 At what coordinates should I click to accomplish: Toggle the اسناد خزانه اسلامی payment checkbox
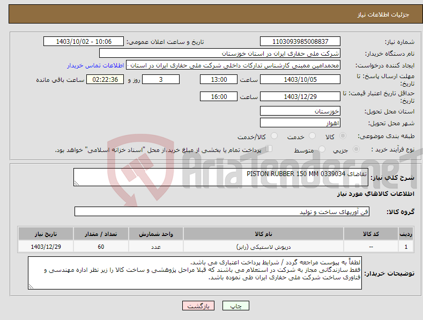pos(269,149)
